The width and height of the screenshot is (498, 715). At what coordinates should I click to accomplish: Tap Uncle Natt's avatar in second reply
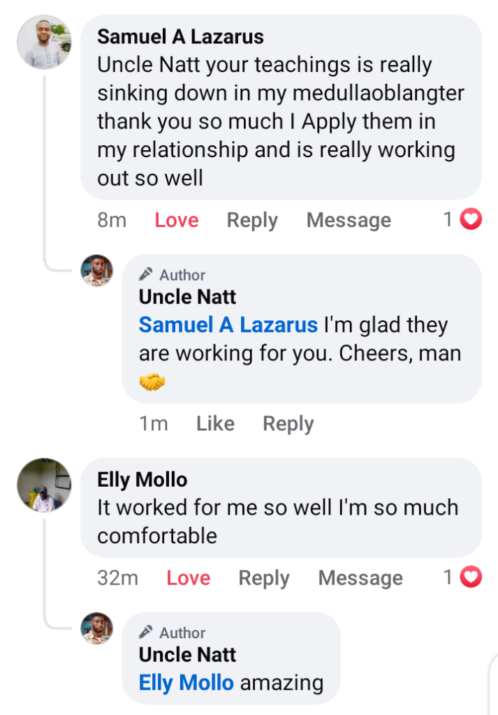tap(97, 628)
